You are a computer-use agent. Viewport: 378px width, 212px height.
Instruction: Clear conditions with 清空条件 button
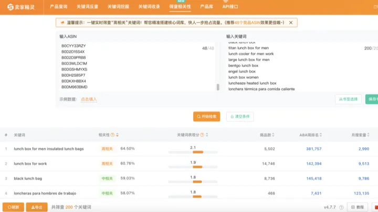[240, 116]
